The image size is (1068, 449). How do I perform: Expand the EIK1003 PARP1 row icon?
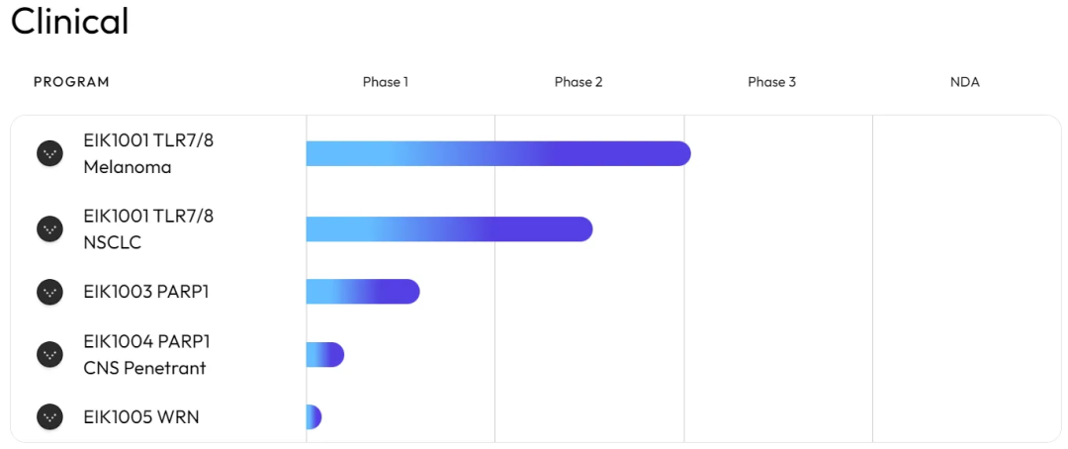click(x=49, y=292)
